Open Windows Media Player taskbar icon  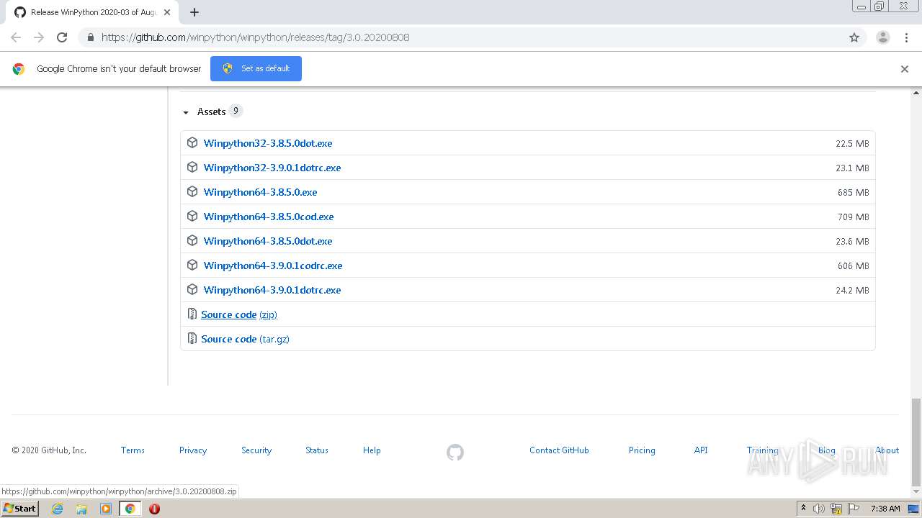[x=106, y=509]
